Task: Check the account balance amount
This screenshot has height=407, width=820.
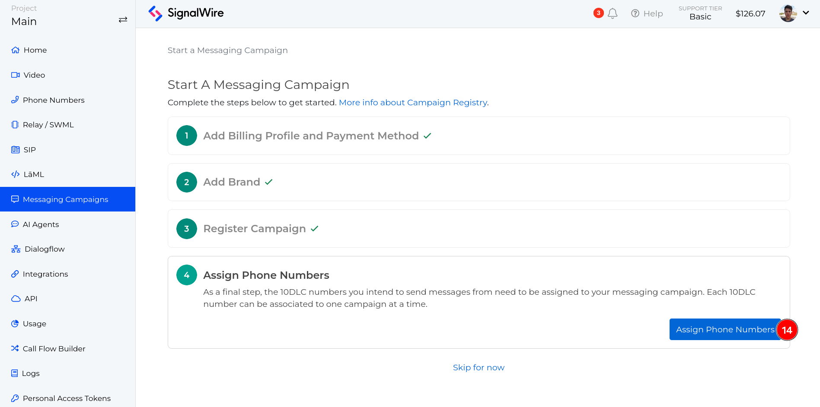Action: tap(750, 13)
